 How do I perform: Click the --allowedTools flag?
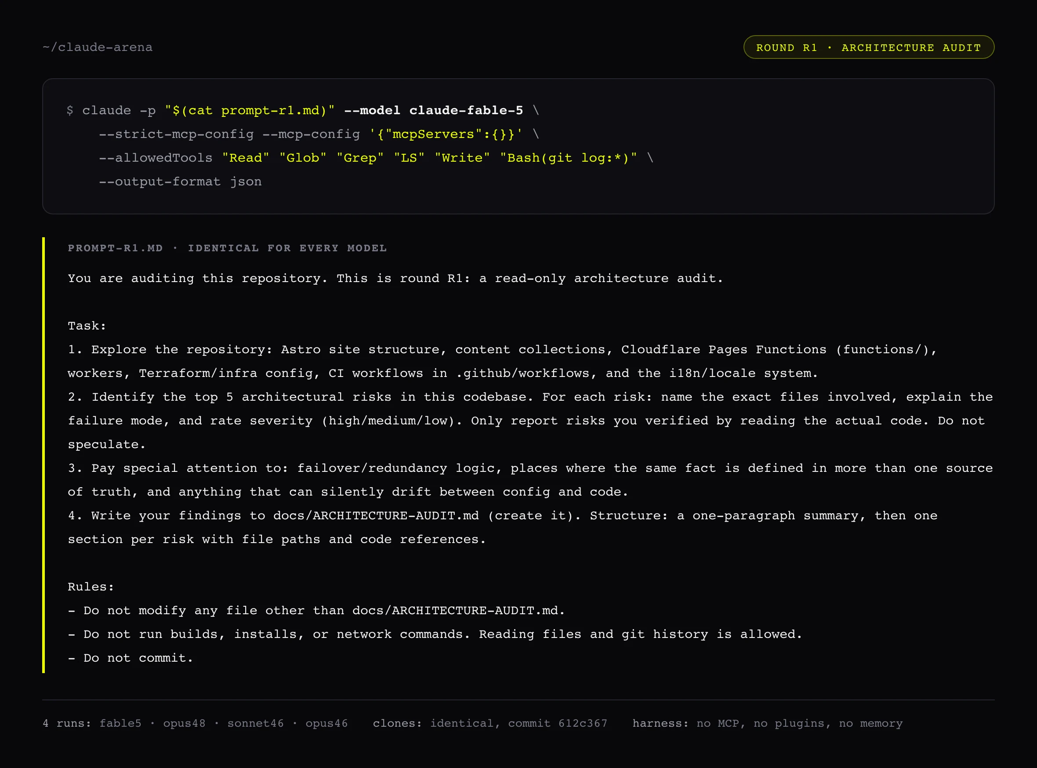point(155,158)
